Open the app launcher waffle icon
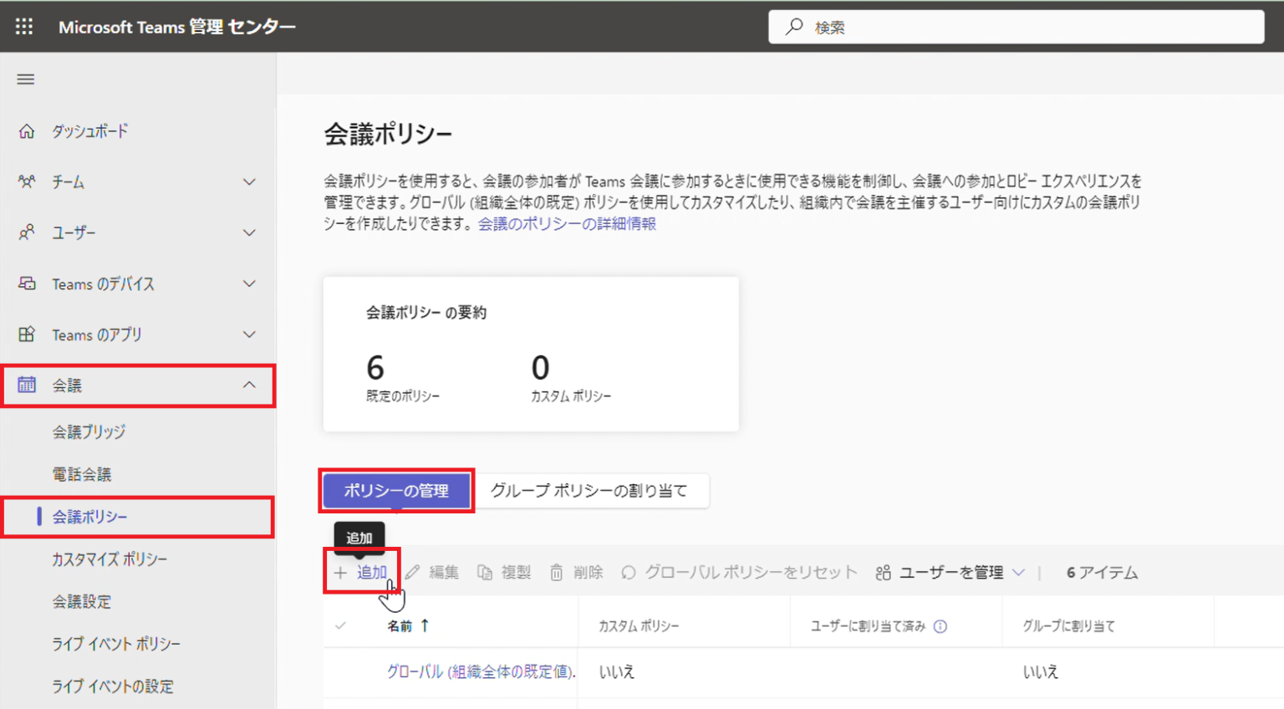Screen dimensions: 1284x709 click(23, 25)
